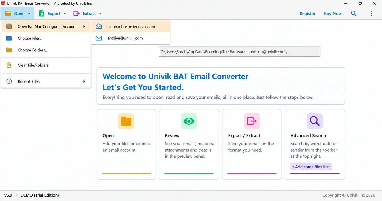This screenshot has width=382, height=201.
Task: Choose the Choose Files... menu entry
Action: (x=46, y=38)
